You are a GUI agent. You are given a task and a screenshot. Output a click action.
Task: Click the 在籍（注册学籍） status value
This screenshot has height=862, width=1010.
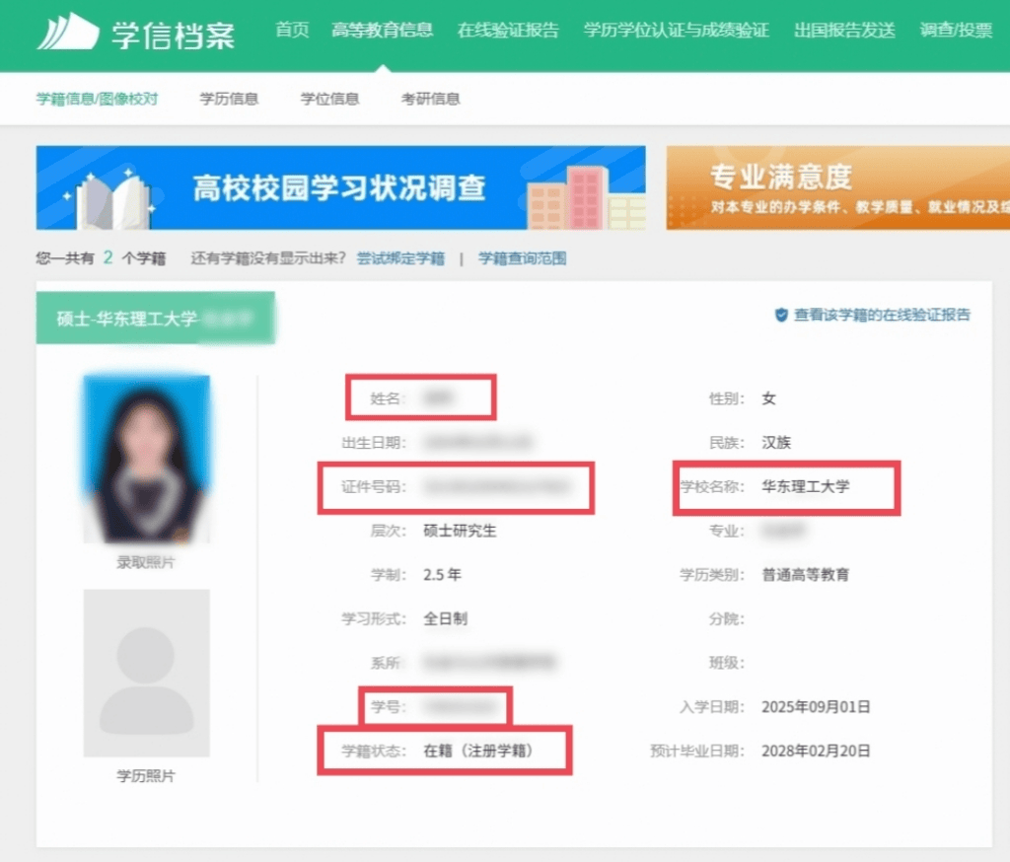click(x=478, y=751)
